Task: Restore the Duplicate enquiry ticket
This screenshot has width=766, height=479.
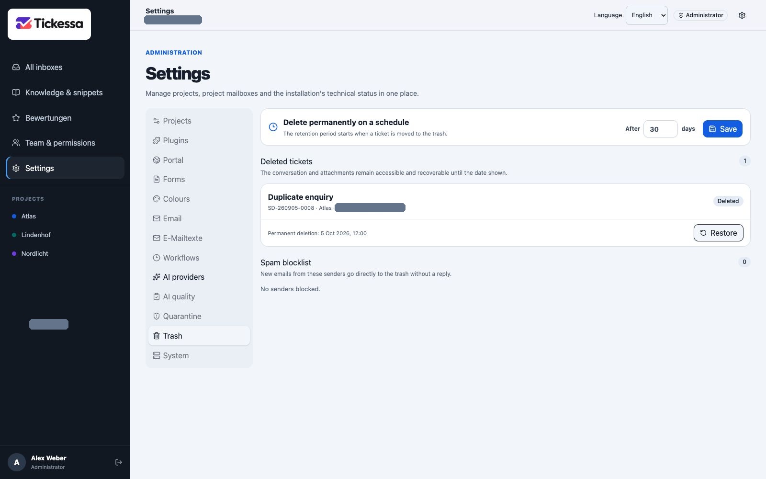Action: [718, 233]
